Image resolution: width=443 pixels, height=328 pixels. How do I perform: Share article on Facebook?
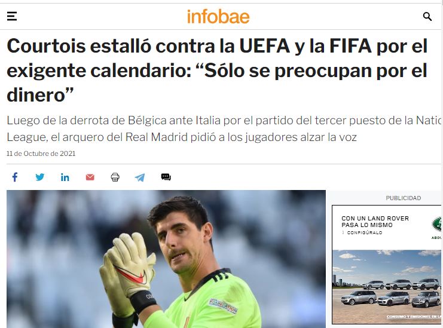tap(15, 177)
